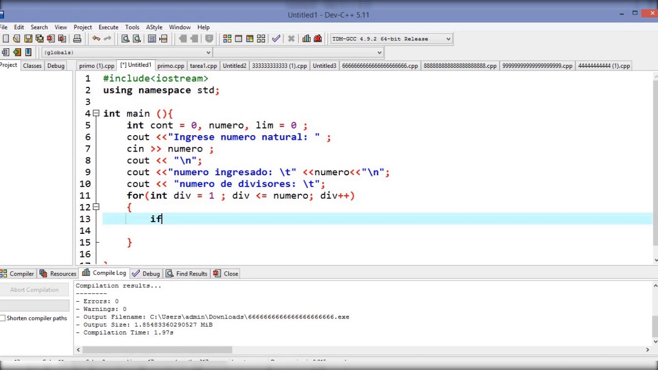
Task: Open the Execute menu
Action: point(108,27)
